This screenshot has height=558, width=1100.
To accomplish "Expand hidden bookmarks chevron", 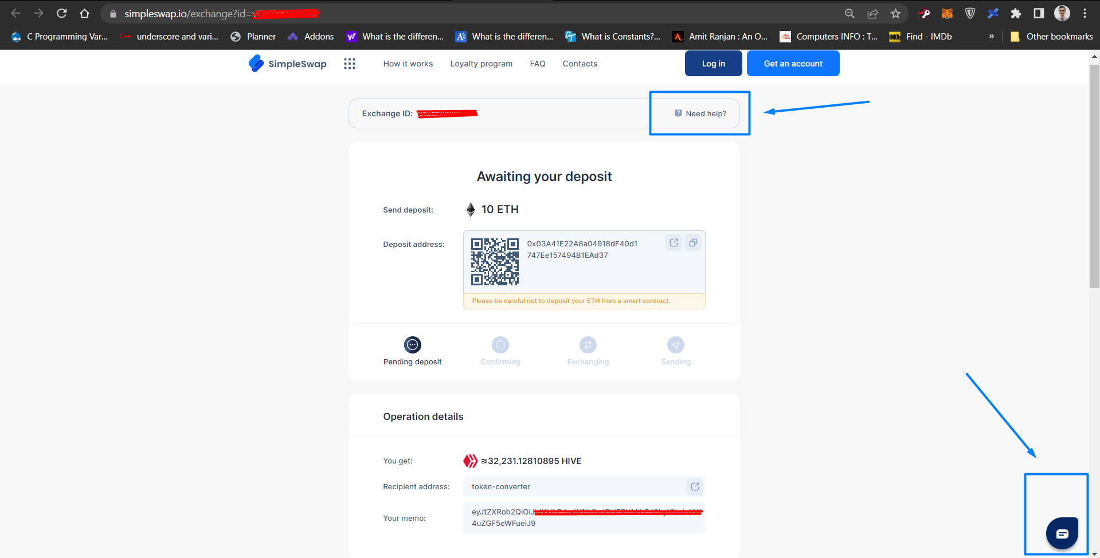I will pos(991,36).
